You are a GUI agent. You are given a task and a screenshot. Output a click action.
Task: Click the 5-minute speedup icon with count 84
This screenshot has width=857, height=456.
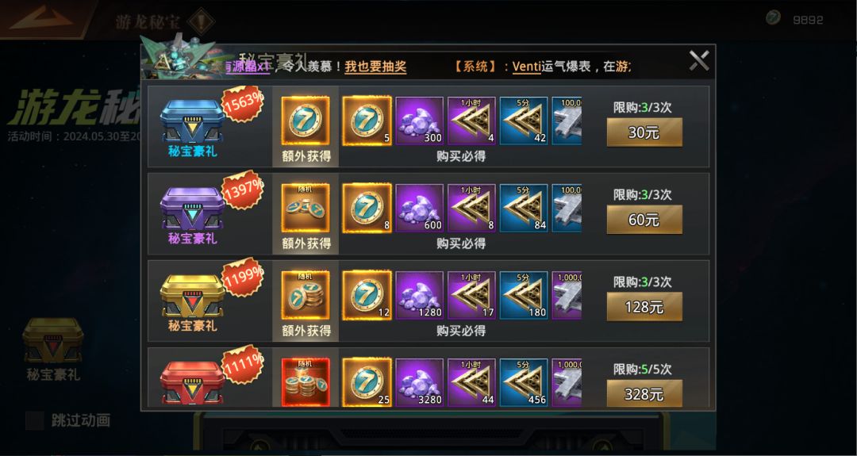tap(524, 208)
